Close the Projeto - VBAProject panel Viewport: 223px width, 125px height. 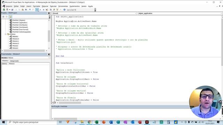click(x=49, y=13)
